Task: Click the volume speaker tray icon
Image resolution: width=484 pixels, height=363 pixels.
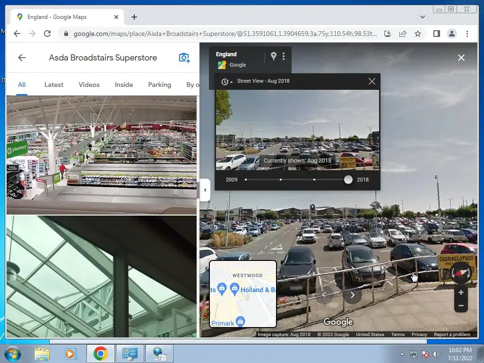Action: [x=436, y=354]
